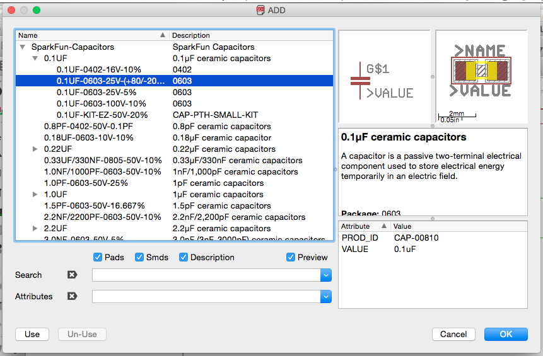Click the green zoom window button
Screen dimensions: 543x356
[37, 10]
